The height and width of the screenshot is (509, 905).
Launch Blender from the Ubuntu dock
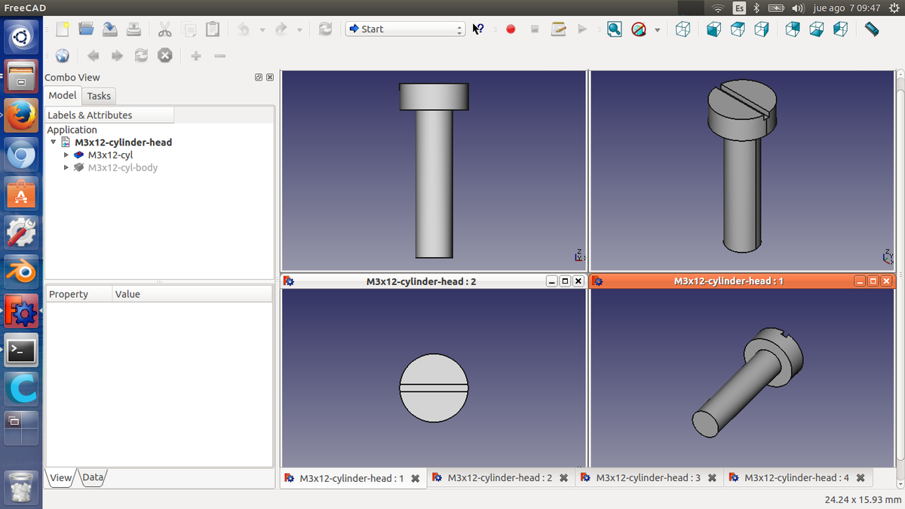coord(21,272)
